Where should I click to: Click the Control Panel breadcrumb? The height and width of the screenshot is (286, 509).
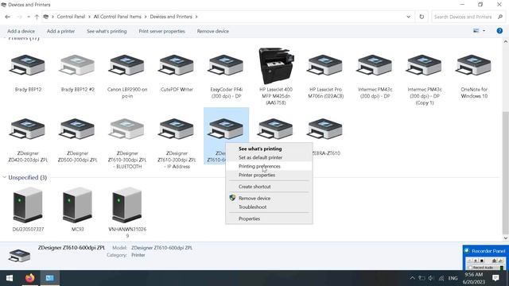tap(71, 17)
